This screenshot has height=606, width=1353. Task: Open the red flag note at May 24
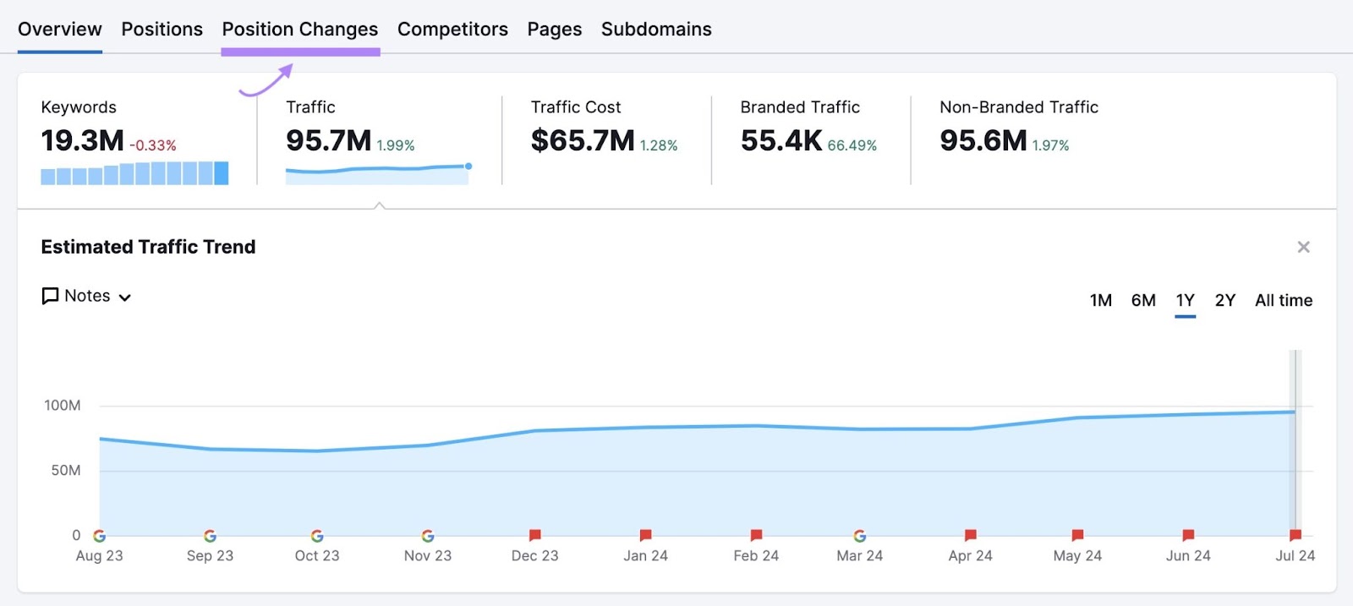(1077, 535)
